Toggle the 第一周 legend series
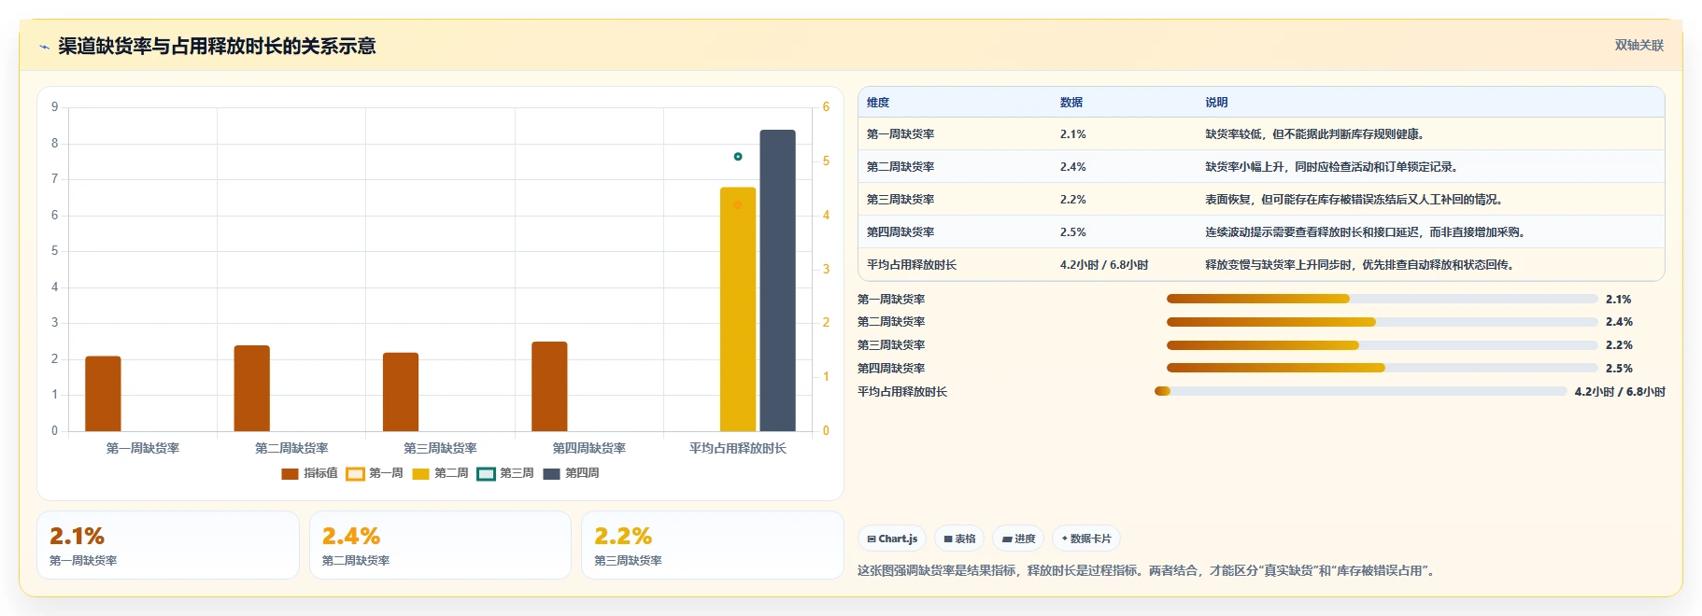1702x616 pixels. [375, 473]
